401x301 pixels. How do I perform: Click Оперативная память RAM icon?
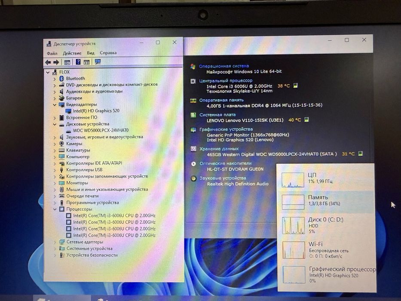point(193,101)
